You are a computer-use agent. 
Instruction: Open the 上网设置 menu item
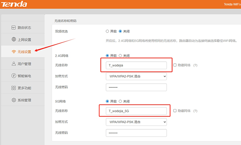[x=23, y=39]
